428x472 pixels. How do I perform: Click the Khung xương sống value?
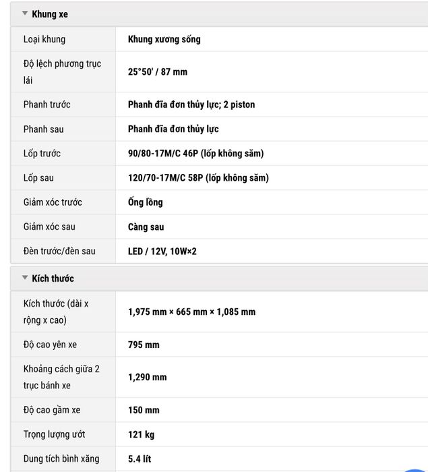point(164,39)
